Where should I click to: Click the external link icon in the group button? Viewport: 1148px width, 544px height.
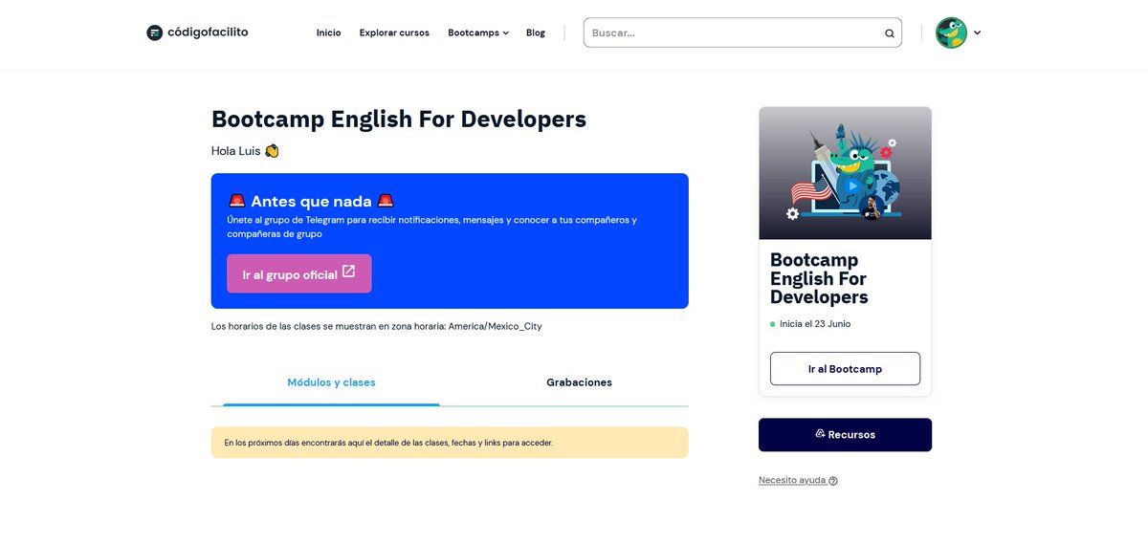(348, 272)
